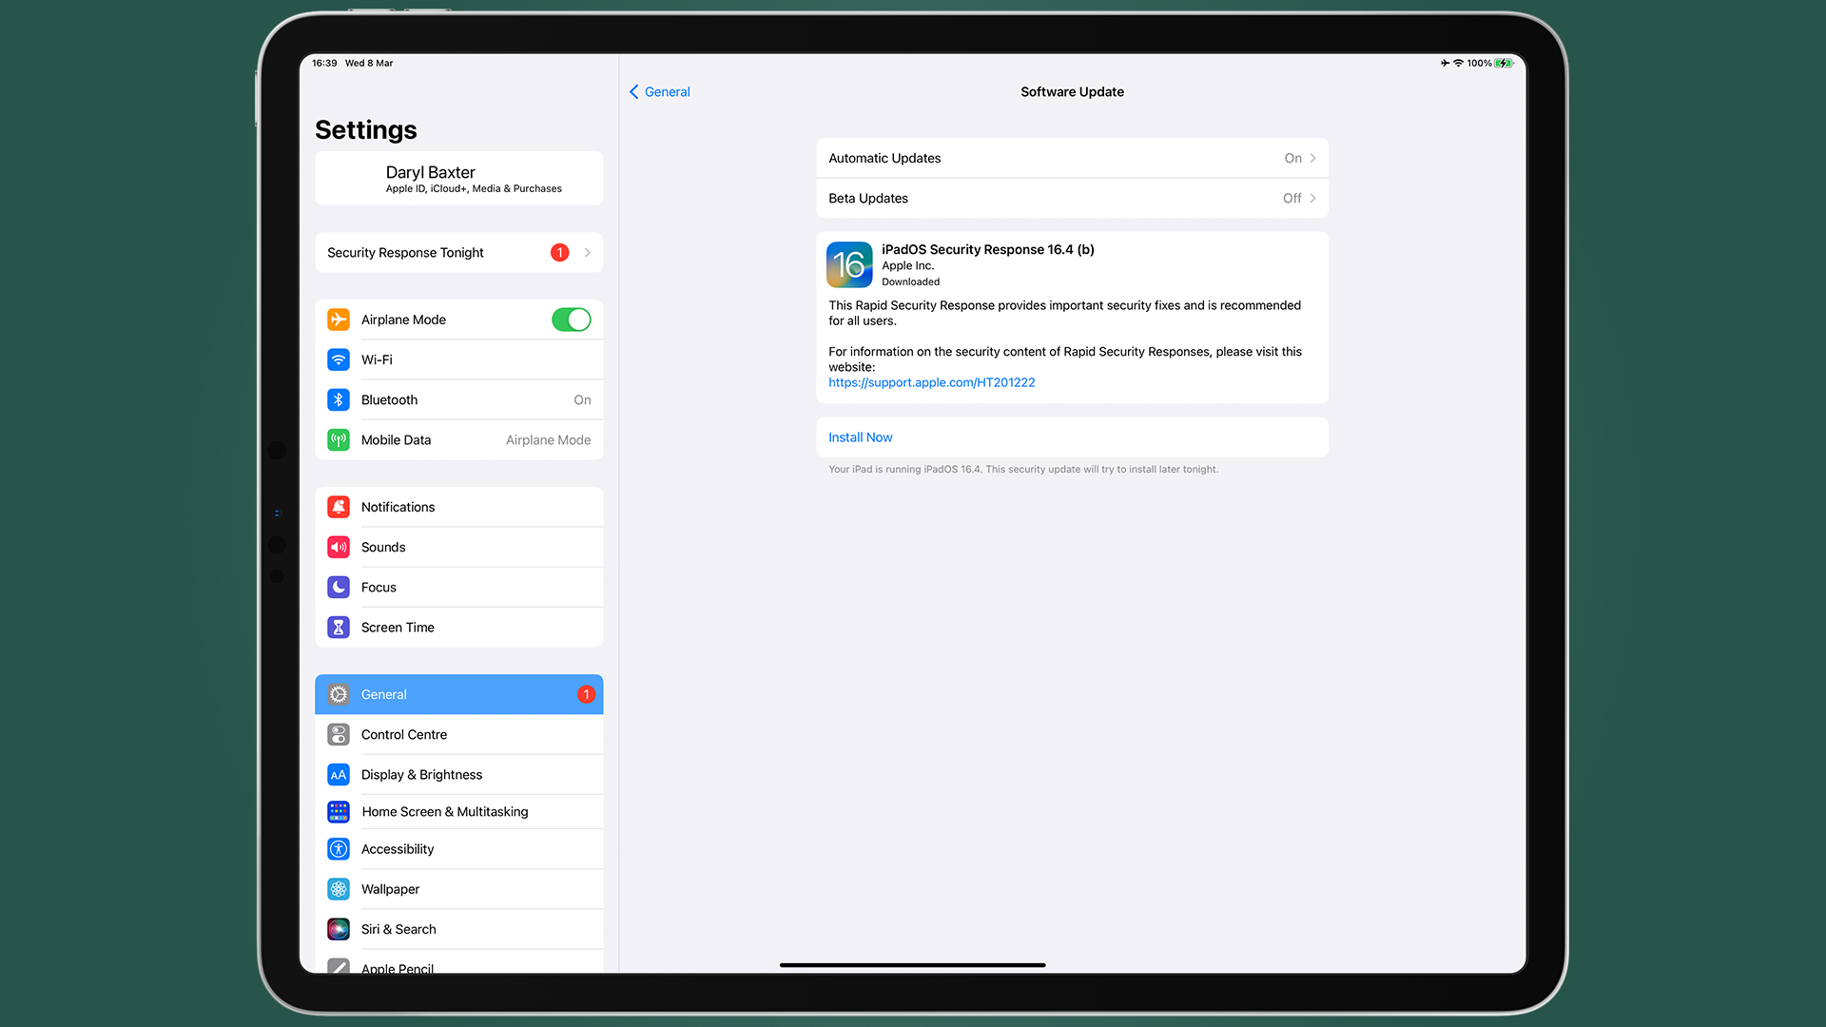Tap the Focus moon icon
Image resolution: width=1826 pixels, height=1027 pixels.
tap(339, 587)
